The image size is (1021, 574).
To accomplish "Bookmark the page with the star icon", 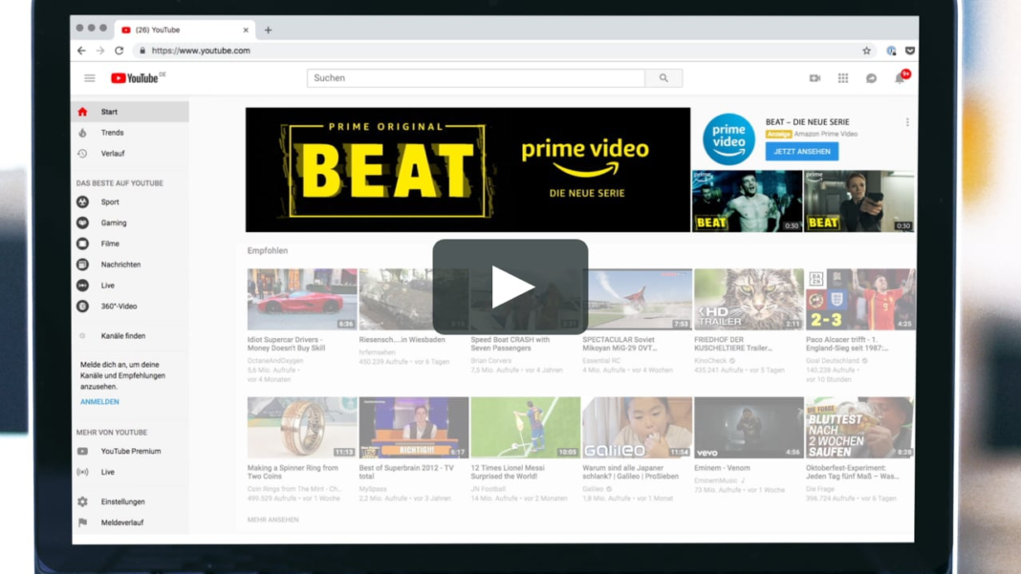I will [867, 50].
